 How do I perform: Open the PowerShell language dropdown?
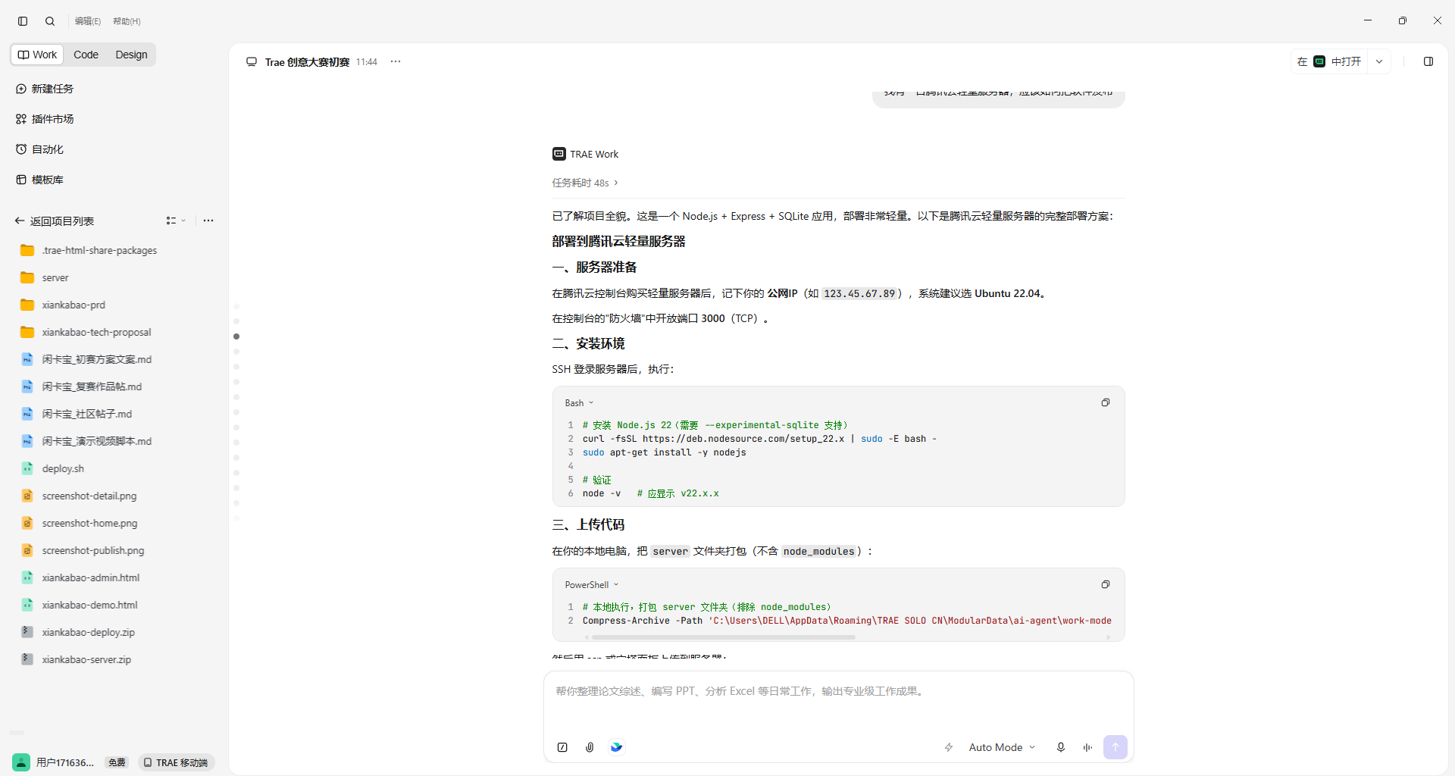coord(592,585)
